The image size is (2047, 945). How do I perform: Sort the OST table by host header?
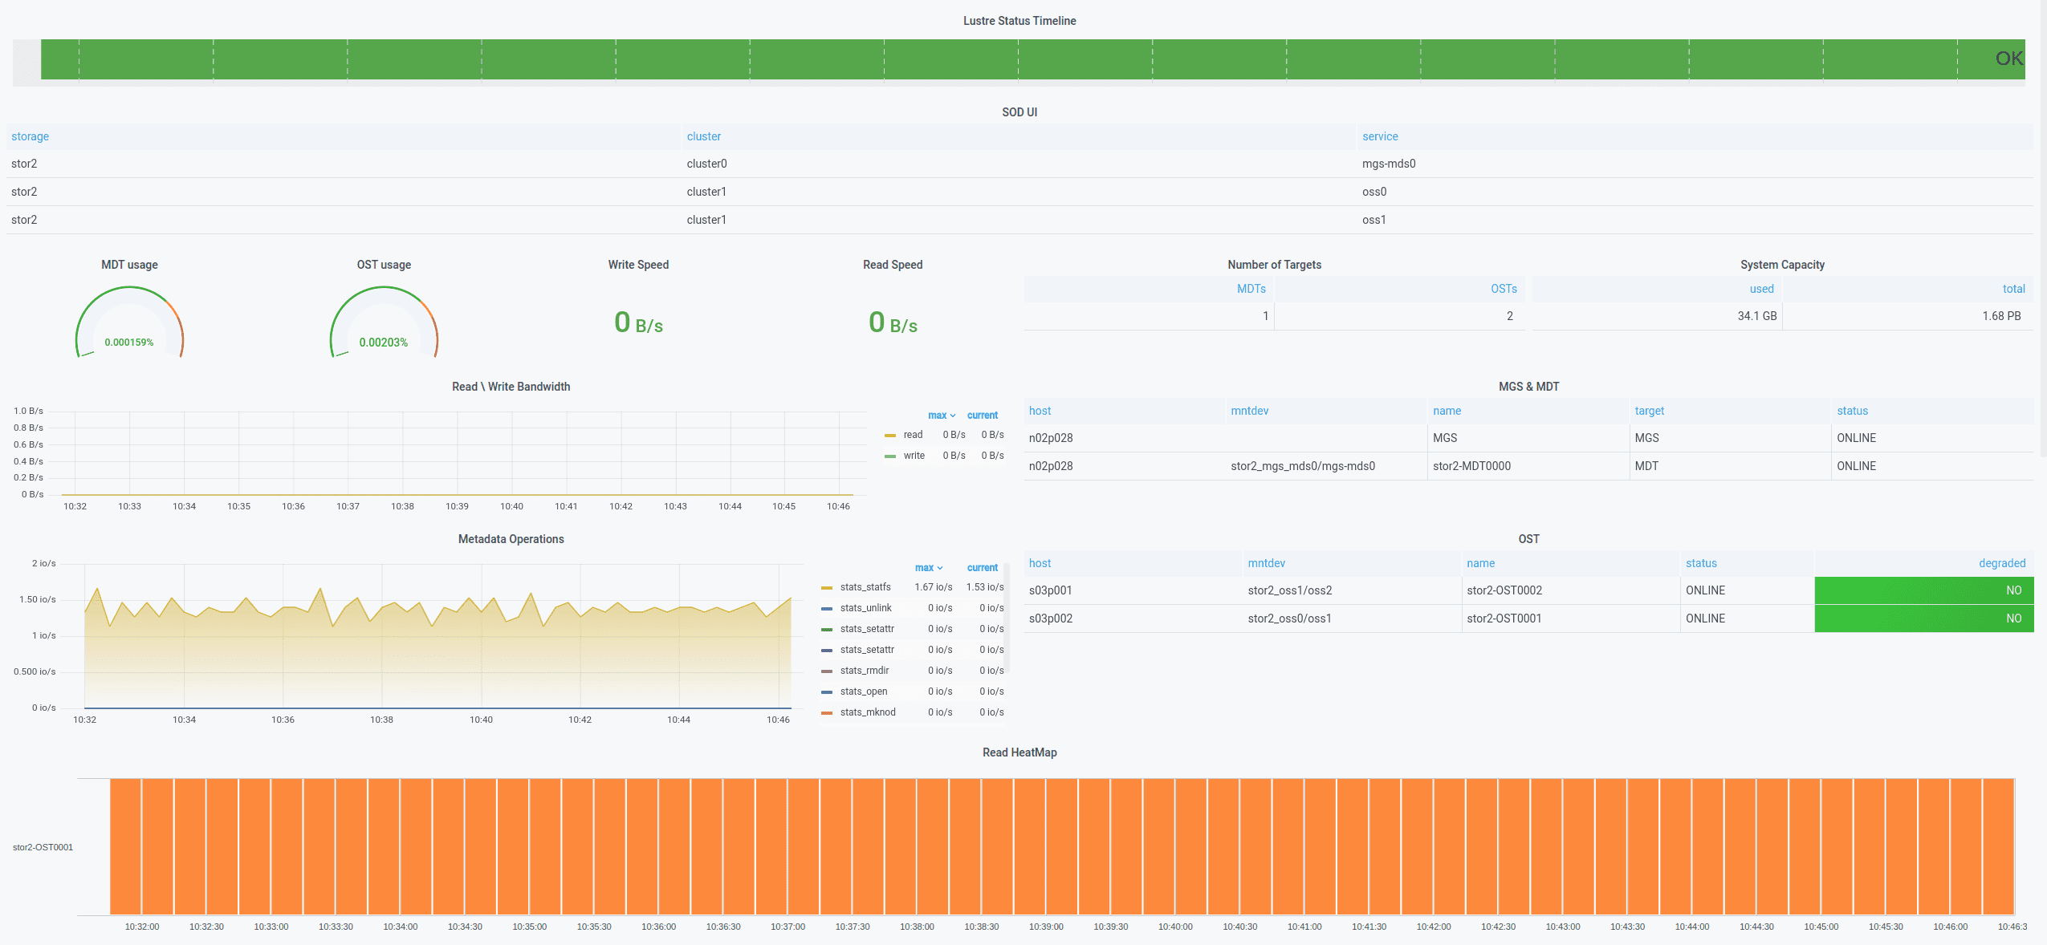1039,563
